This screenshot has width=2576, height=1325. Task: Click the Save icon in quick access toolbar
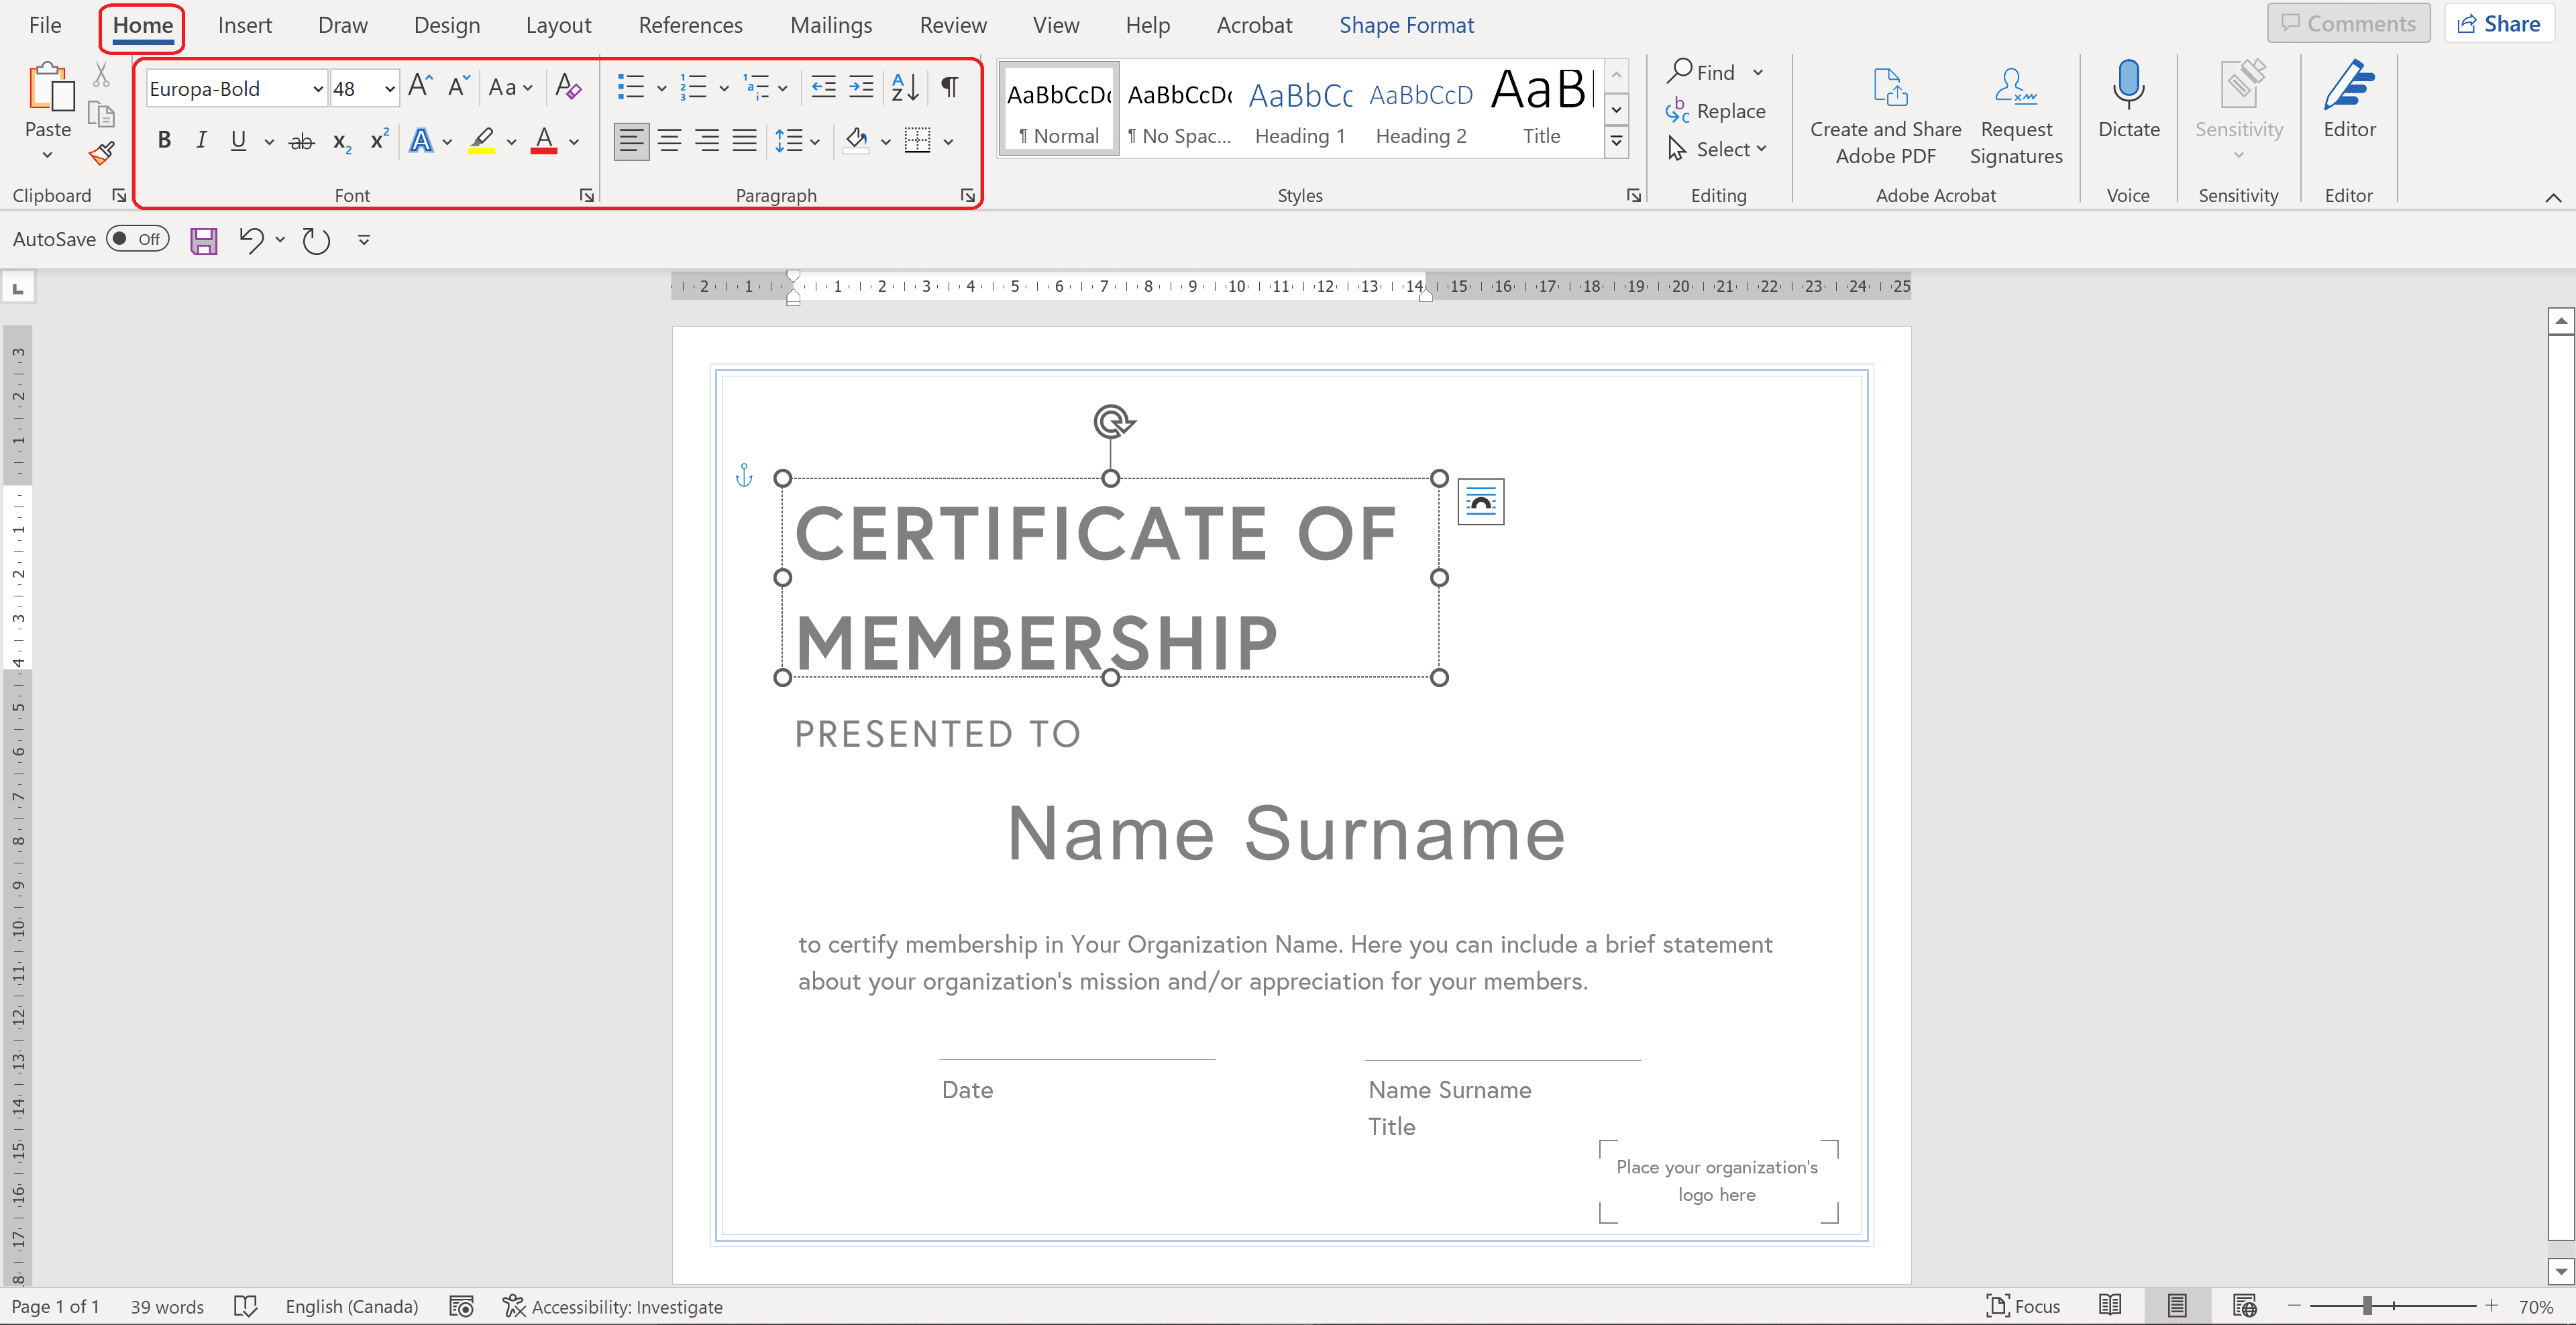point(204,240)
